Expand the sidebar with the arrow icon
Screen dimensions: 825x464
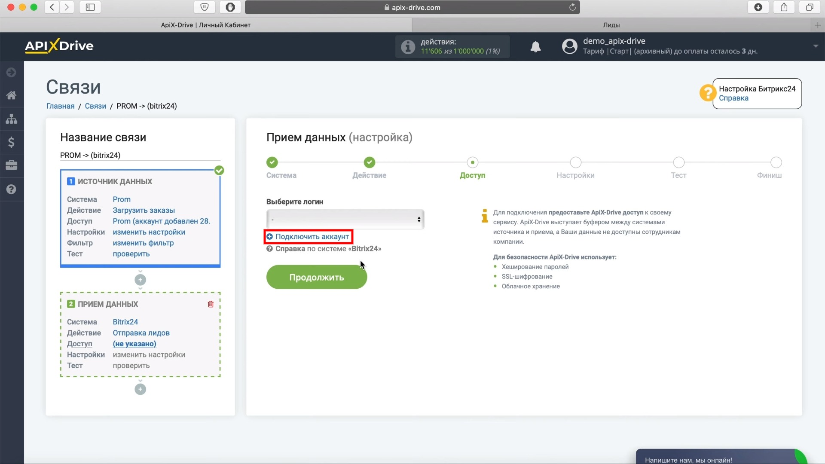(x=12, y=72)
